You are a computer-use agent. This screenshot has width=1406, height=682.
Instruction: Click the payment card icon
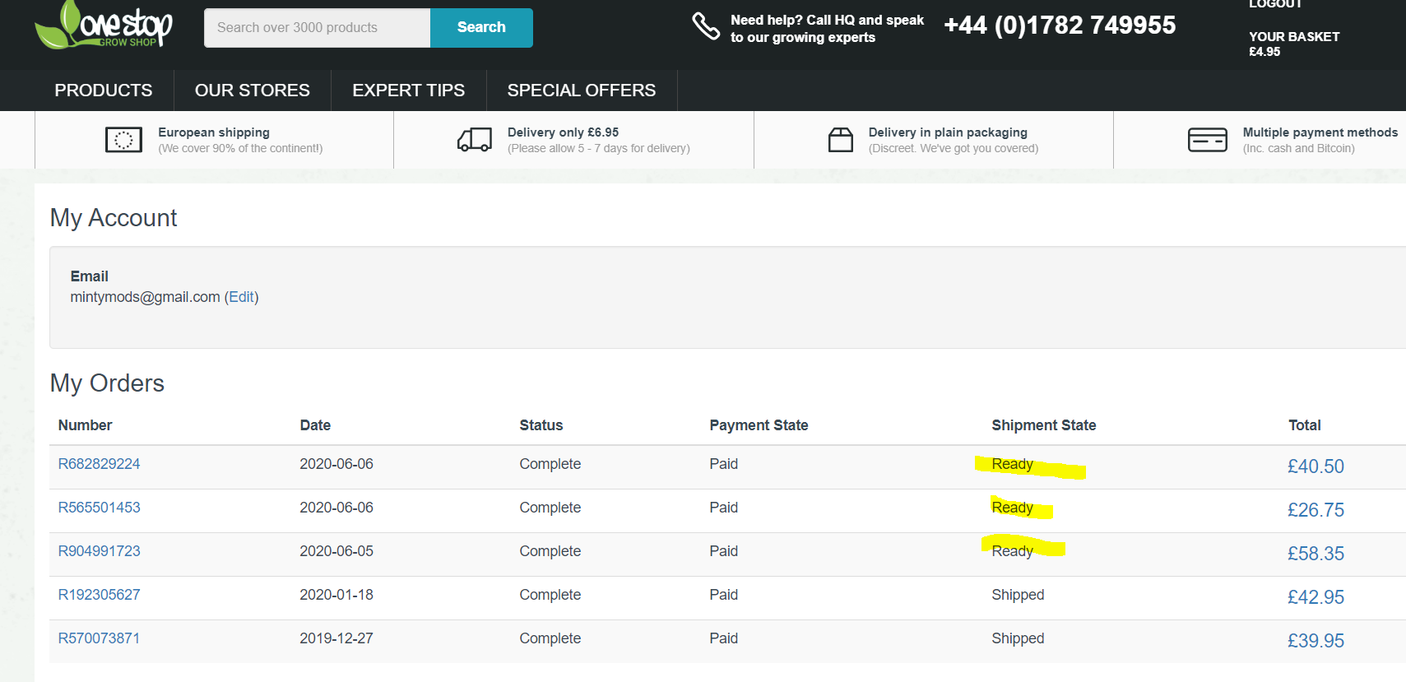pos(1207,140)
